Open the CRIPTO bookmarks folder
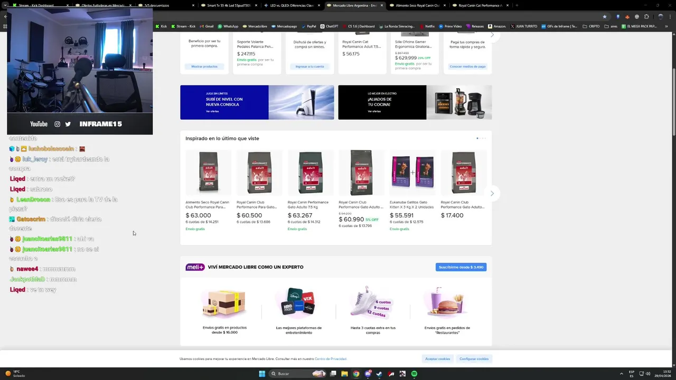This screenshot has height=380, width=676. point(591,26)
